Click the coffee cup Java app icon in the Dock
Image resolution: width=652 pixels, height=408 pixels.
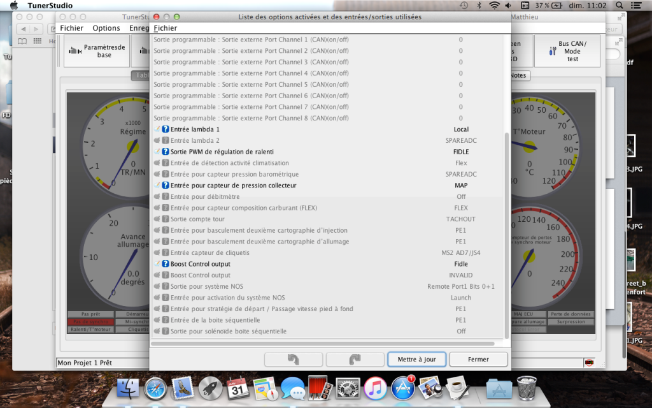[458, 388]
